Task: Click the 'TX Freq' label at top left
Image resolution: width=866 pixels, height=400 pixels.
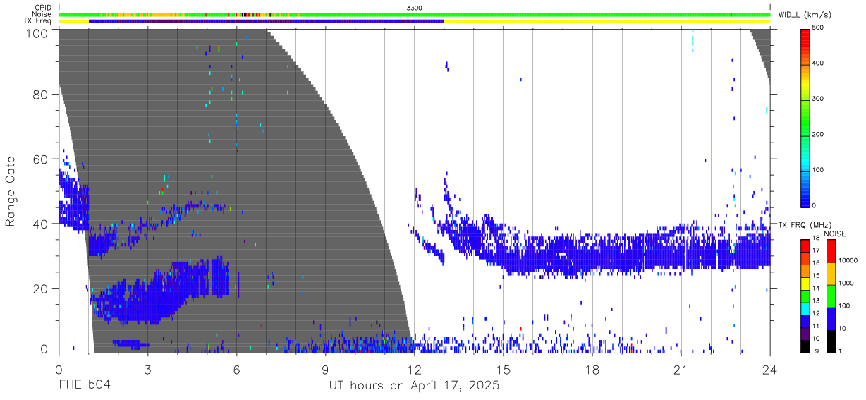Action: point(38,21)
